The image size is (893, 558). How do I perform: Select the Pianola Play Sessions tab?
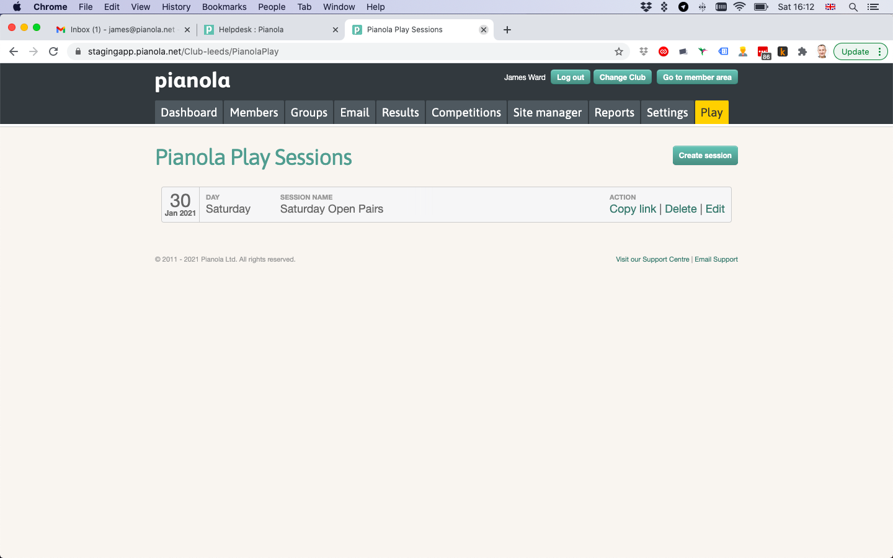click(x=419, y=30)
